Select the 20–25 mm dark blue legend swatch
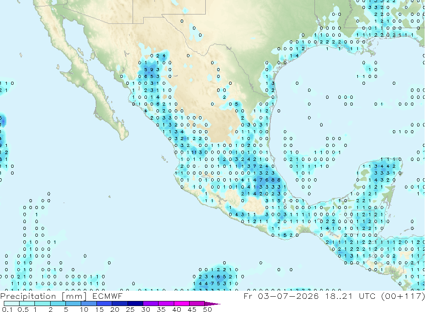 119,303
